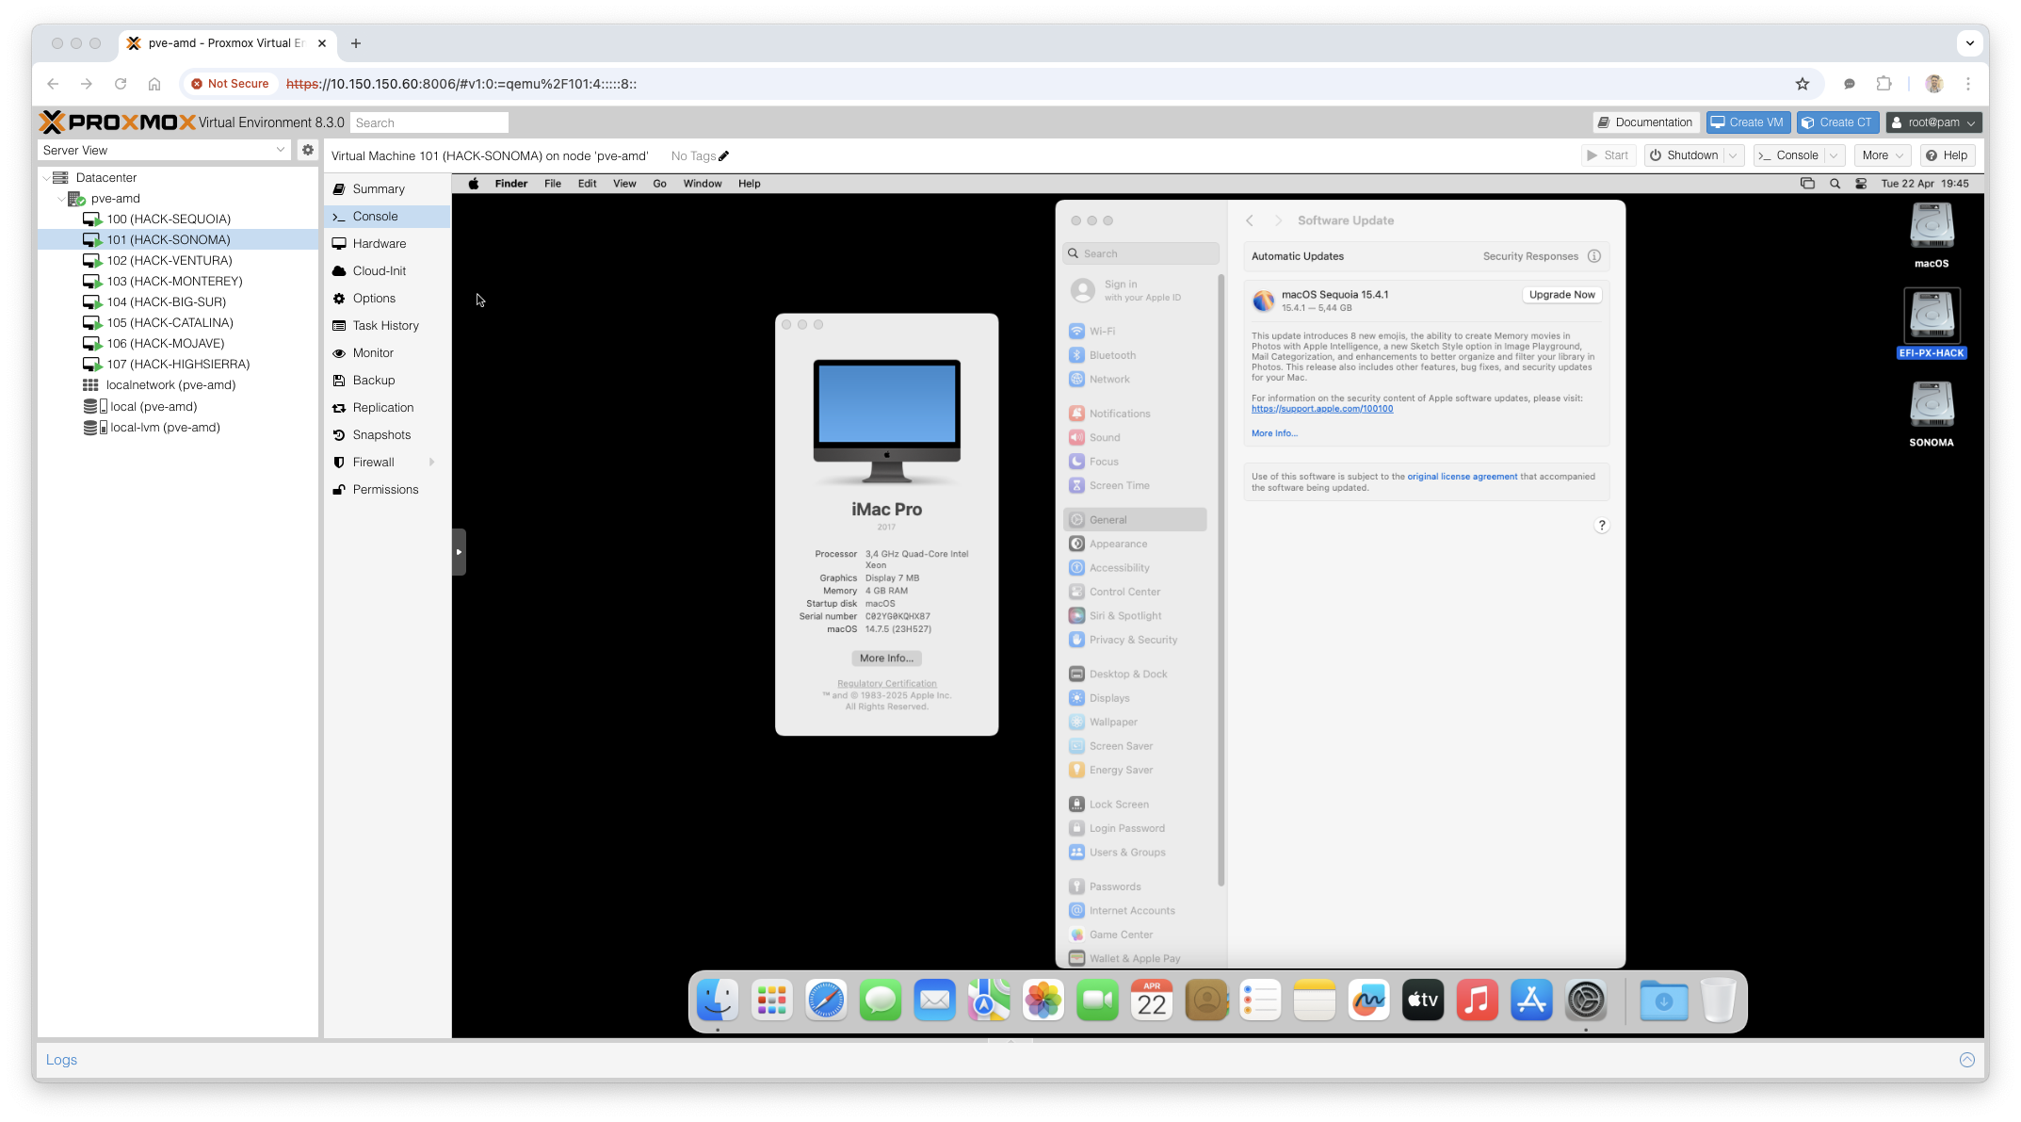Screen dimensions: 2021x1122
Task: Open Safari in the macOS dock
Action: (x=826, y=1000)
